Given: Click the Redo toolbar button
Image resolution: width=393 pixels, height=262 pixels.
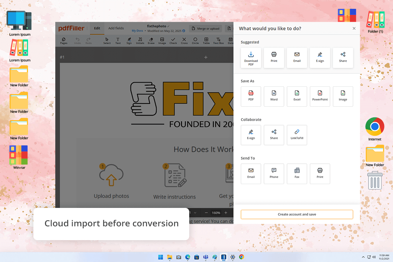Looking at the screenshot, I should click(x=89, y=41).
